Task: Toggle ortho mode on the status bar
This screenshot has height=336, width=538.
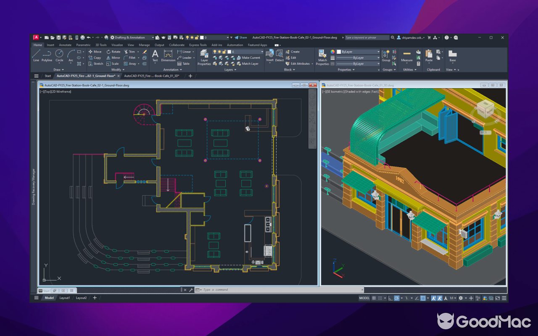Action: click(x=390, y=298)
